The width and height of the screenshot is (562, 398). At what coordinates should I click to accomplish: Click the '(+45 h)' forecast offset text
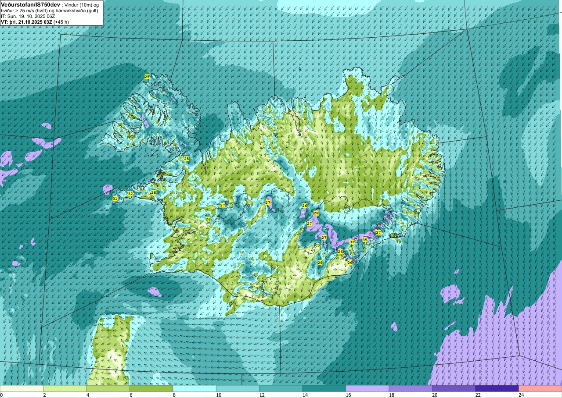tap(61, 22)
